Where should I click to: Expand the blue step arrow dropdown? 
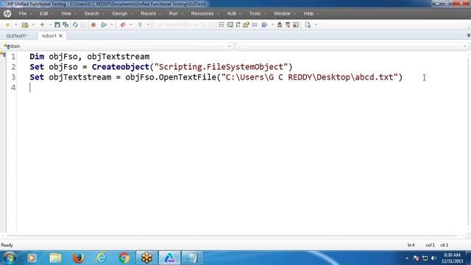point(272,25)
